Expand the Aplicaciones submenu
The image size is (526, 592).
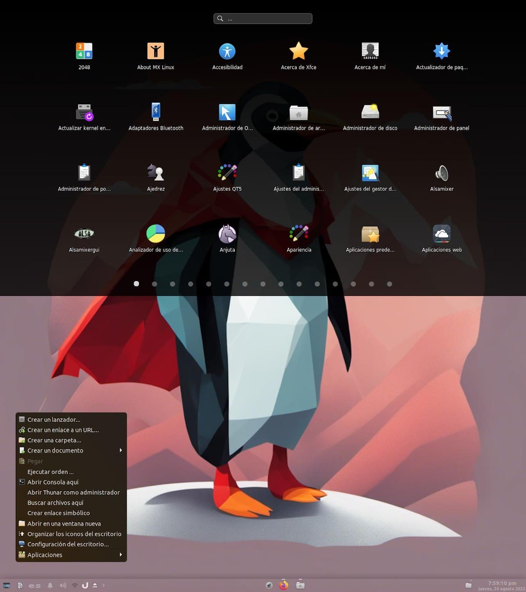(71, 555)
